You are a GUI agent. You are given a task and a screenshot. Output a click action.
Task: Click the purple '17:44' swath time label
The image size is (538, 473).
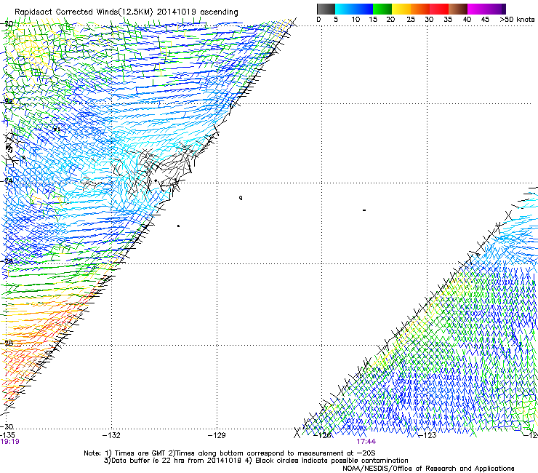(366, 442)
